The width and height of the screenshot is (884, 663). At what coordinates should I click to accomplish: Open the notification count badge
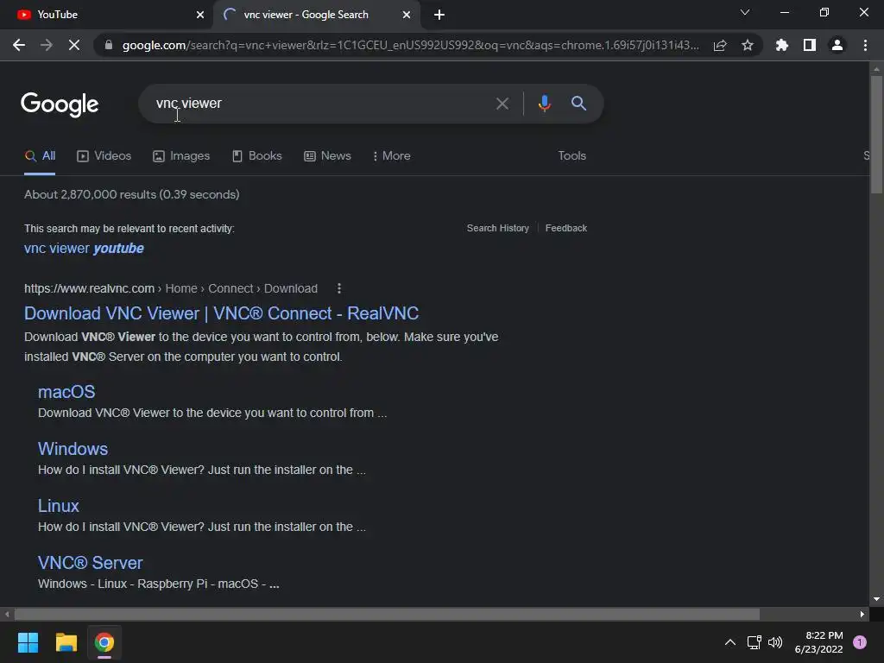(860, 642)
